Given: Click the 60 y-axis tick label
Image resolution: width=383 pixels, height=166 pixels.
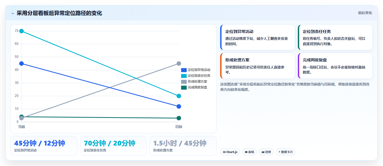Looking at the screenshot, I should pyautogui.click(x=17, y=44).
